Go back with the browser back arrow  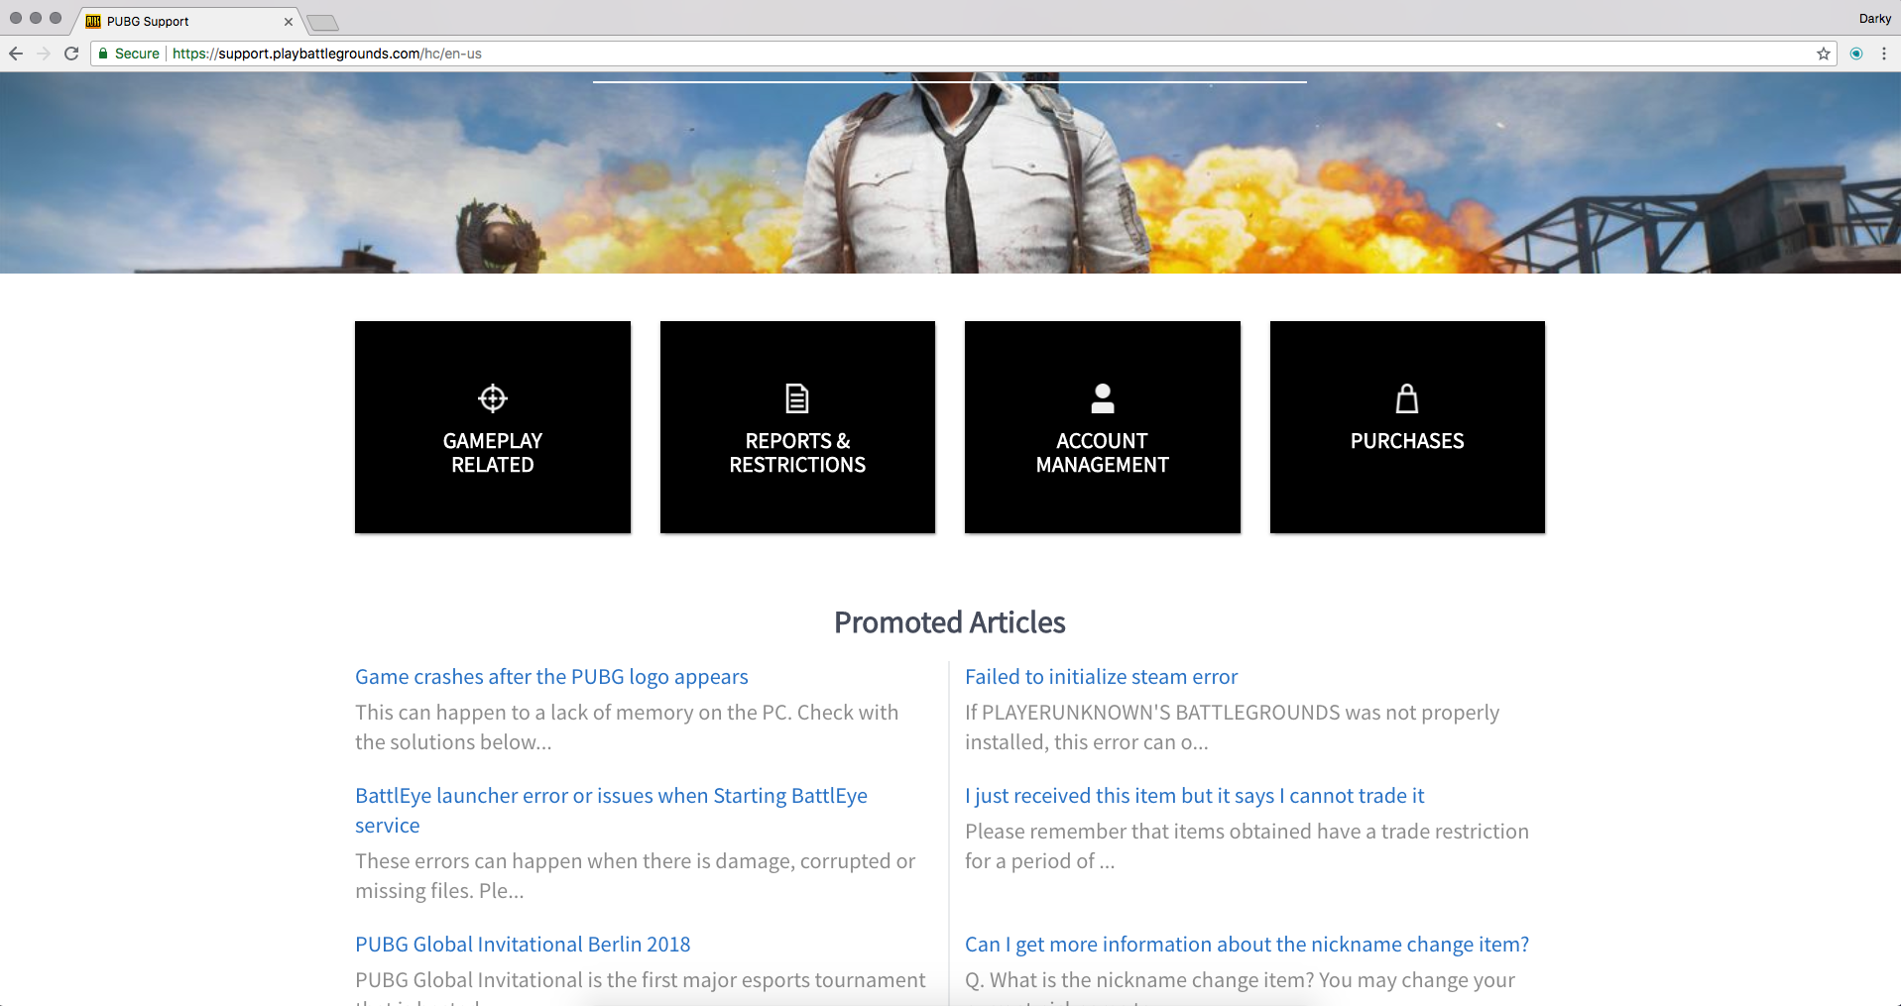[16, 54]
